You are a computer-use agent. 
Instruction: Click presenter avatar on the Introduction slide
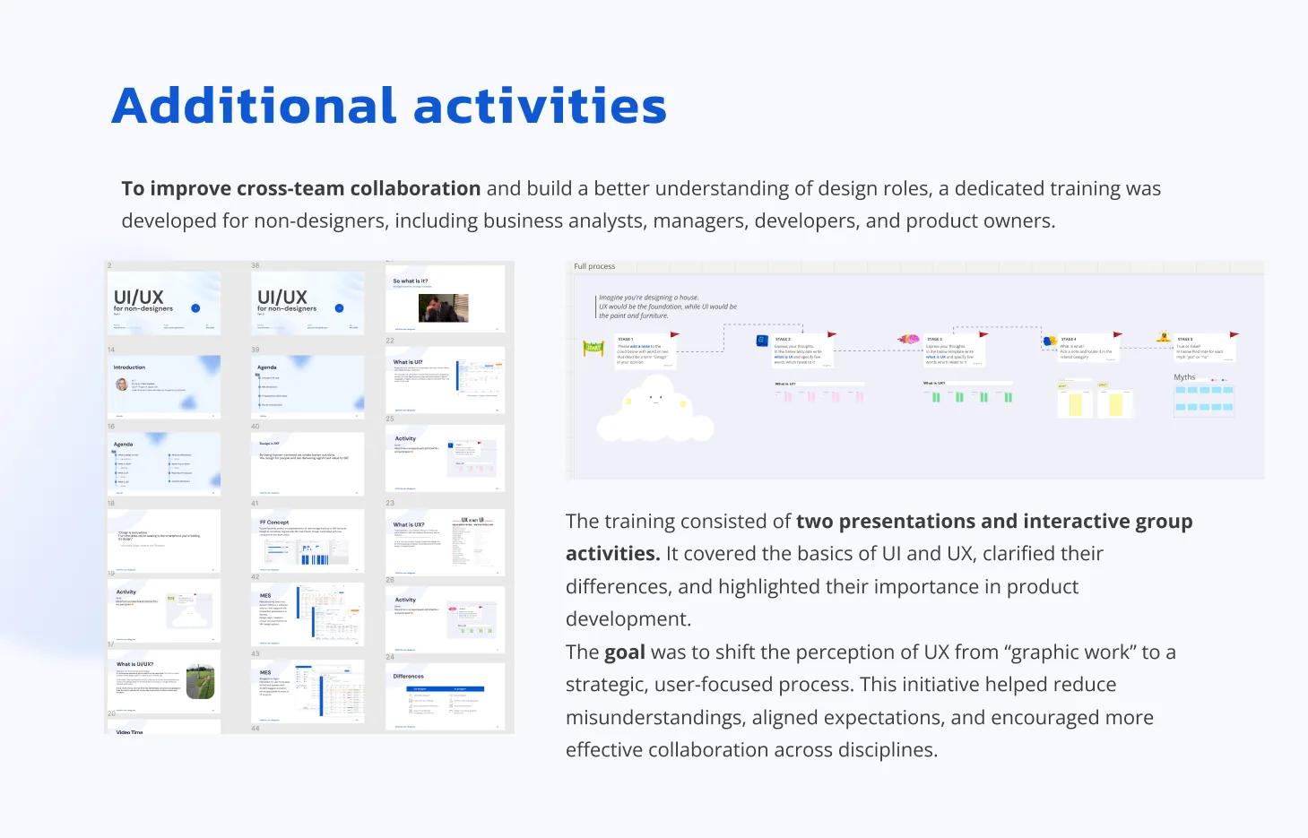click(122, 384)
